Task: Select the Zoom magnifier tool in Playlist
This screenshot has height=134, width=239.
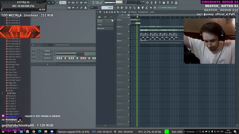Action: pos(123,12)
